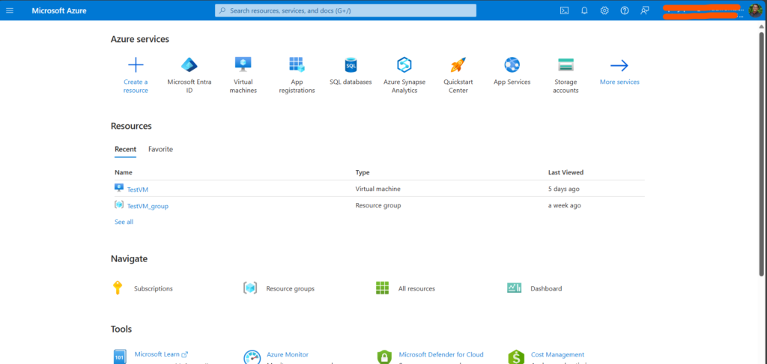Open Azure Synapse Analytics icon
The width and height of the screenshot is (767, 364).
[x=404, y=64]
